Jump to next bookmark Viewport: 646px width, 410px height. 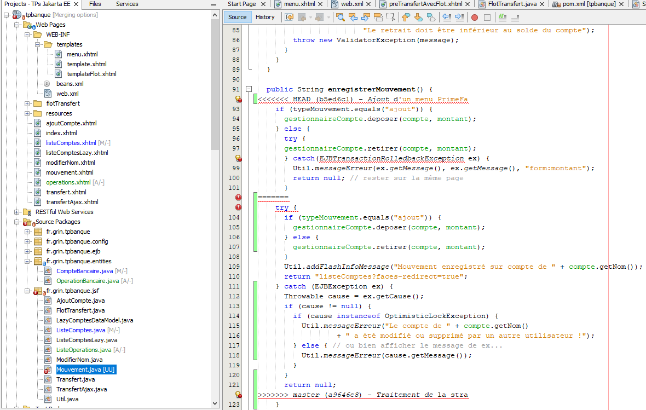click(x=419, y=18)
